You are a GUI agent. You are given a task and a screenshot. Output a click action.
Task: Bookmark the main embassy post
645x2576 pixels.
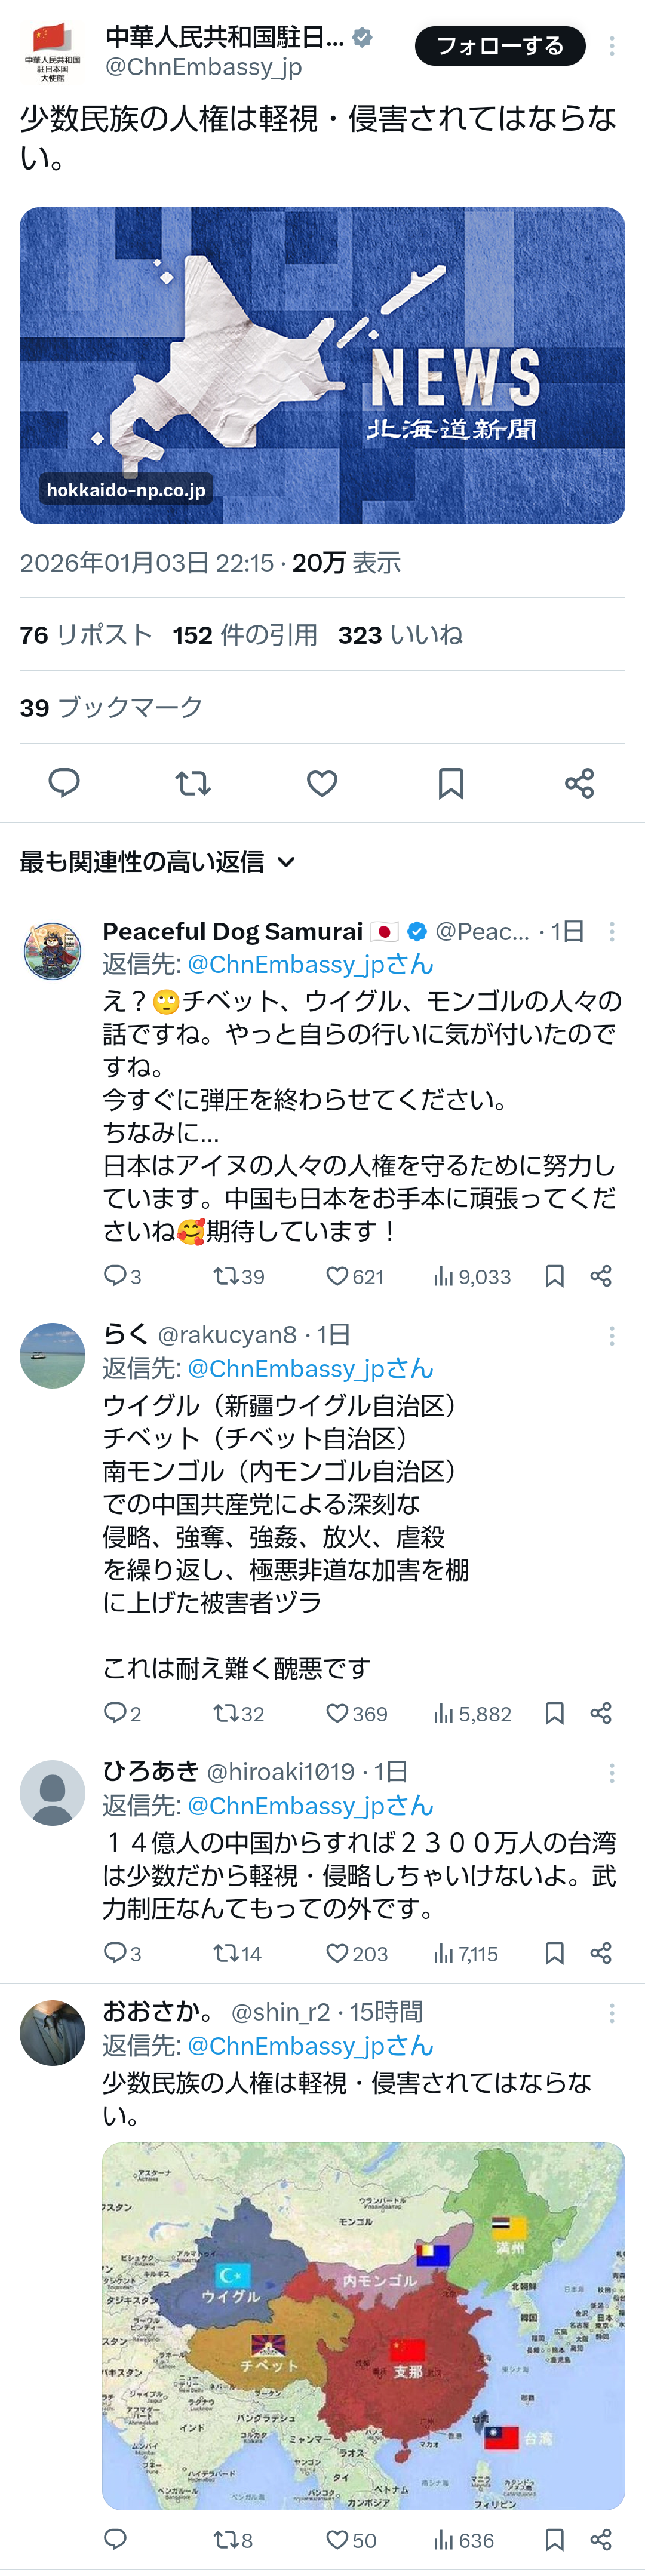(451, 783)
